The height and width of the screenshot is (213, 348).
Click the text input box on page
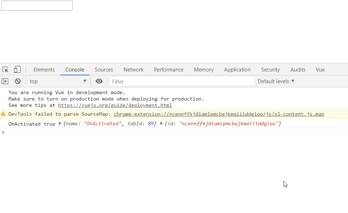[37, 6]
